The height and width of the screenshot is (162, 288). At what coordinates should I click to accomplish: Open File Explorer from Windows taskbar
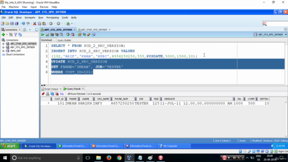[99, 158]
